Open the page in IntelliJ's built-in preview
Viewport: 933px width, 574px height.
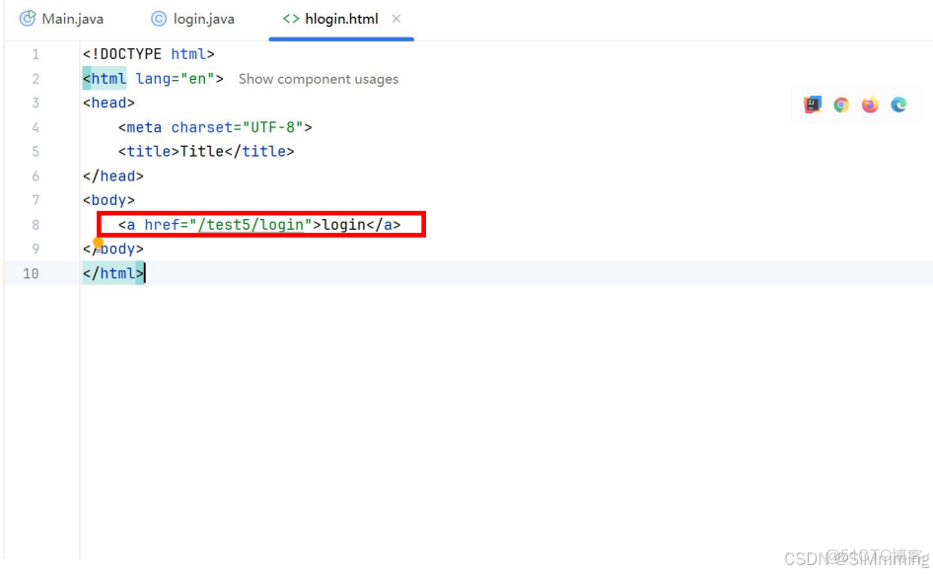pos(811,105)
